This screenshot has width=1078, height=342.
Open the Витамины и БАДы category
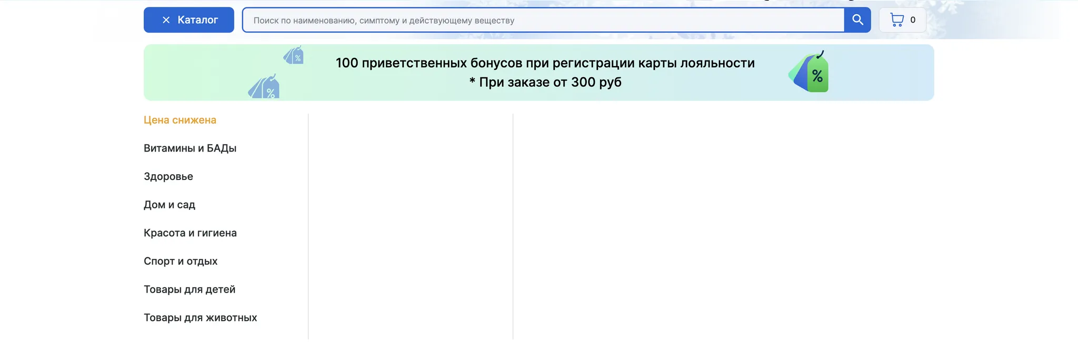[190, 148]
